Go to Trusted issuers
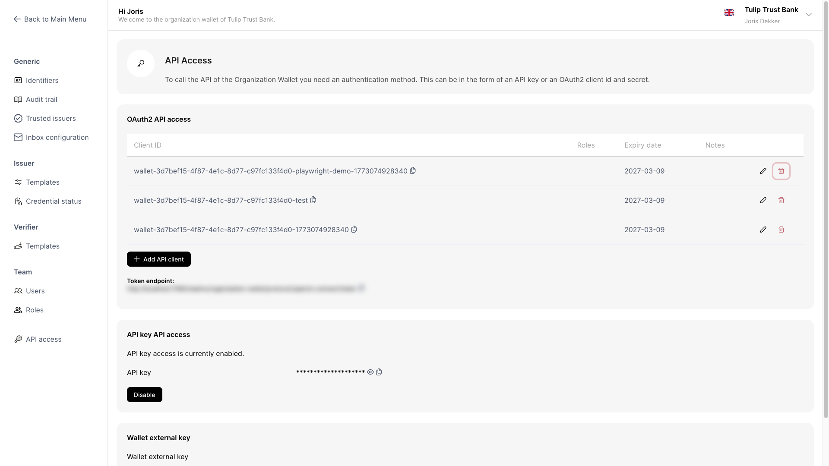This screenshot has width=829, height=466. point(51,118)
